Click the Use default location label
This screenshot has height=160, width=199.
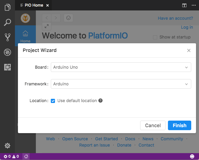pyautogui.click(x=77, y=101)
